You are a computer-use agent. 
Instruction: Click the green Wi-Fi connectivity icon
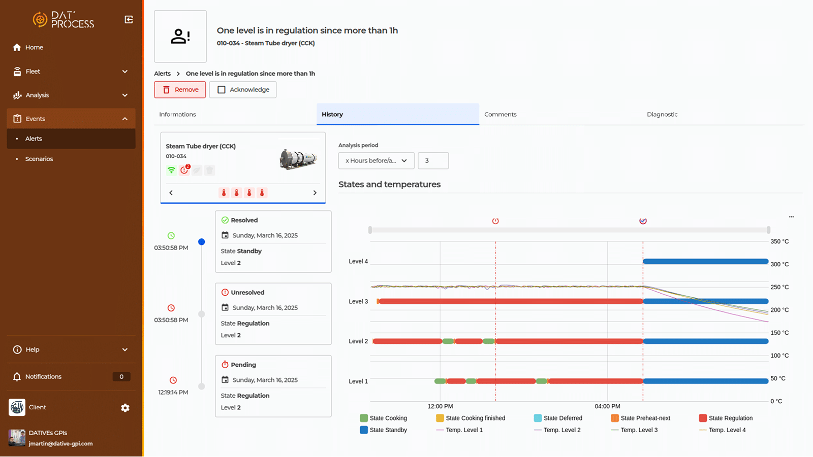click(171, 170)
